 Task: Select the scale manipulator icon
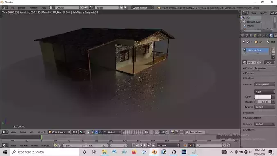click(104, 132)
